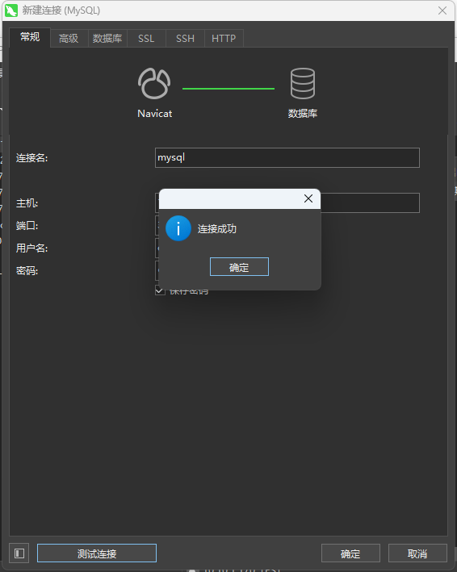Click the 端口: label
The height and width of the screenshot is (572, 457).
point(27,226)
